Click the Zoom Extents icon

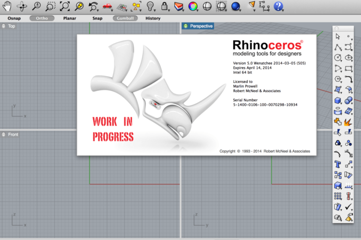click(x=65, y=6)
